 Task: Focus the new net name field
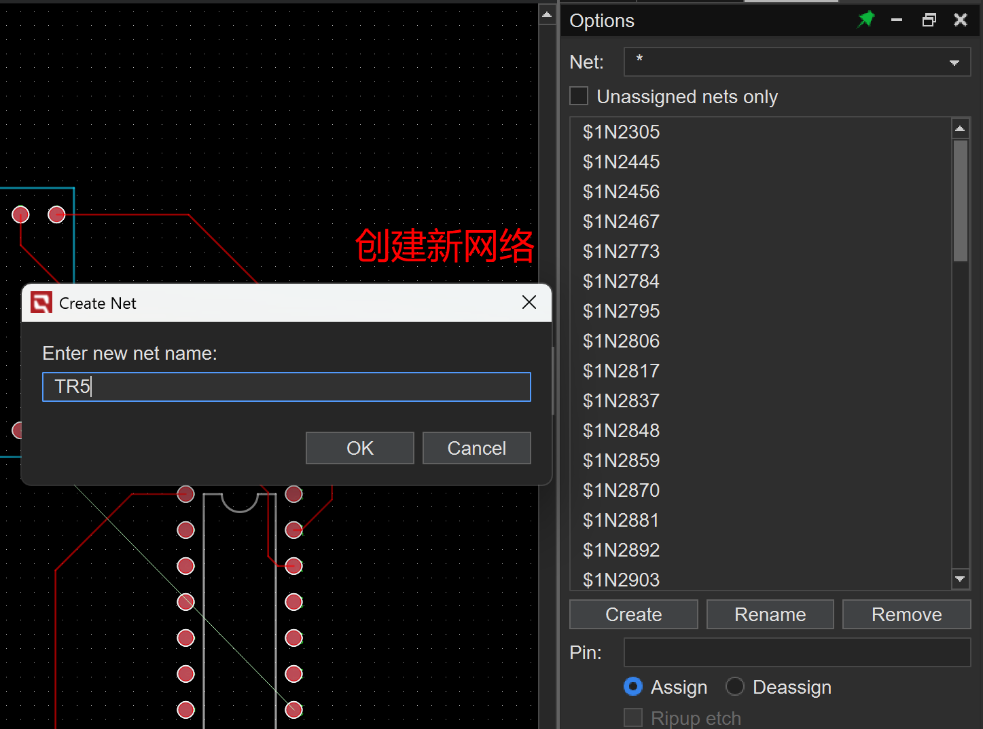pyautogui.click(x=286, y=387)
